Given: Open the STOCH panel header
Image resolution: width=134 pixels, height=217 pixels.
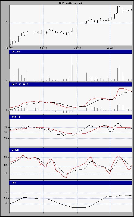Looking at the screenshot, I should [x=71, y=150].
